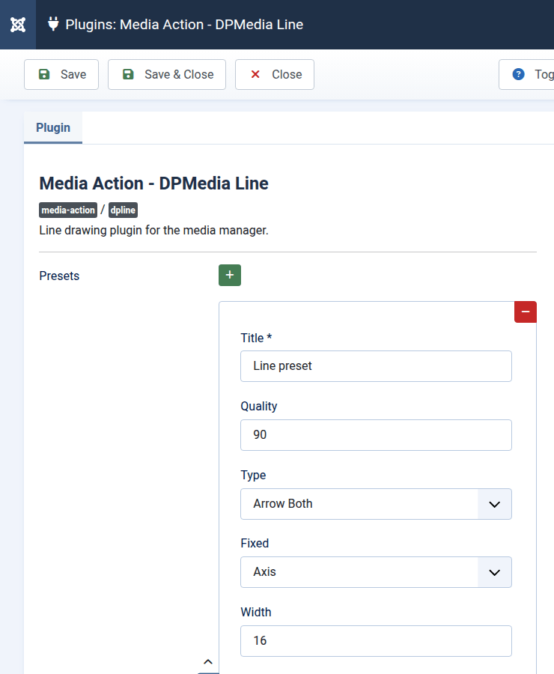Click the Media Action - DPMedia Line heading
This screenshot has height=674, width=554.
[153, 183]
